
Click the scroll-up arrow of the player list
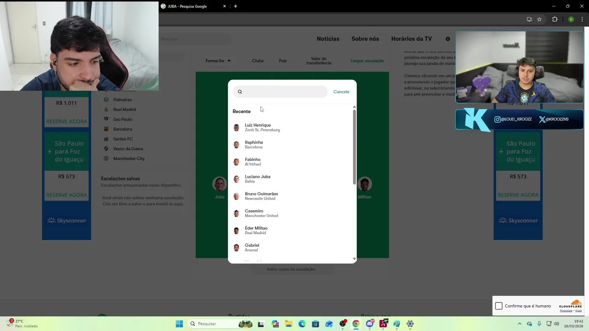click(354, 107)
